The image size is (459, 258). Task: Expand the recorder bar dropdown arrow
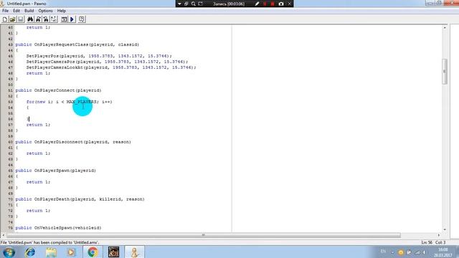[x=179, y=4]
